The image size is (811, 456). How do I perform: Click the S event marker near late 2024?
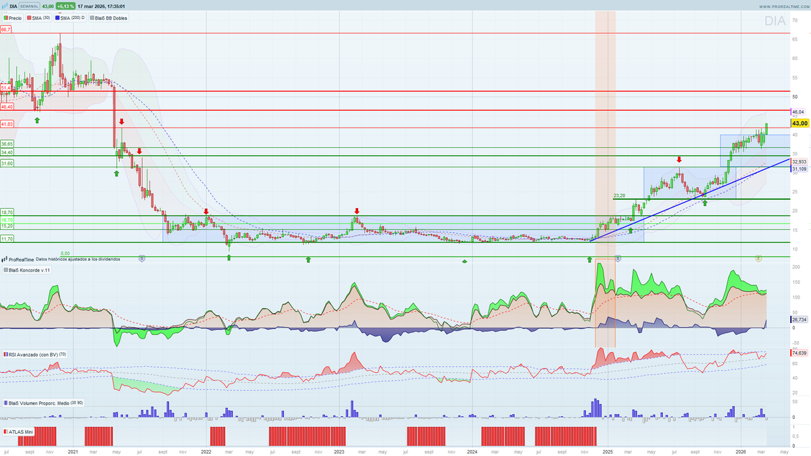pyautogui.click(x=618, y=259)
